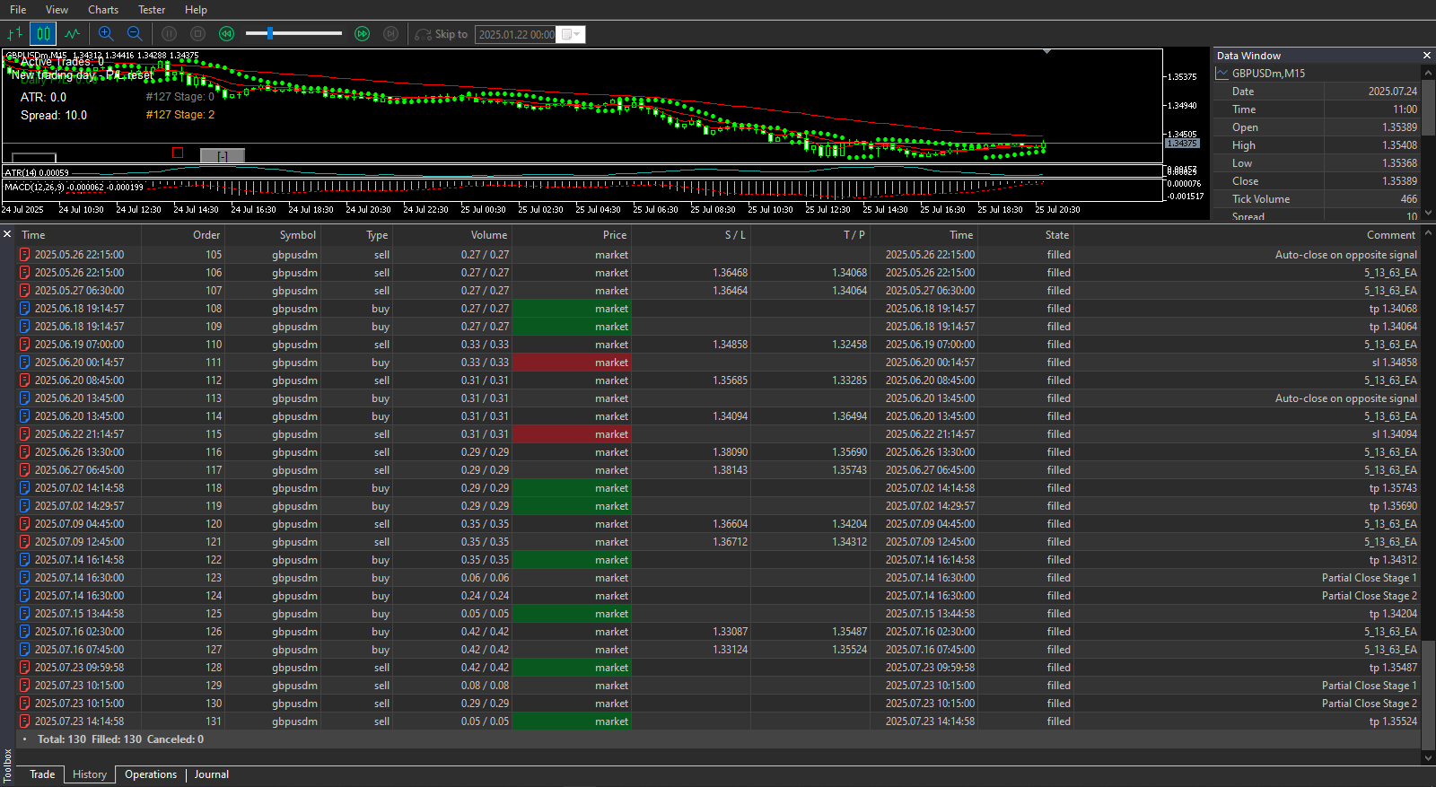
Task: Select the sell order icon for order 115
Action: [x=25, y=434]
